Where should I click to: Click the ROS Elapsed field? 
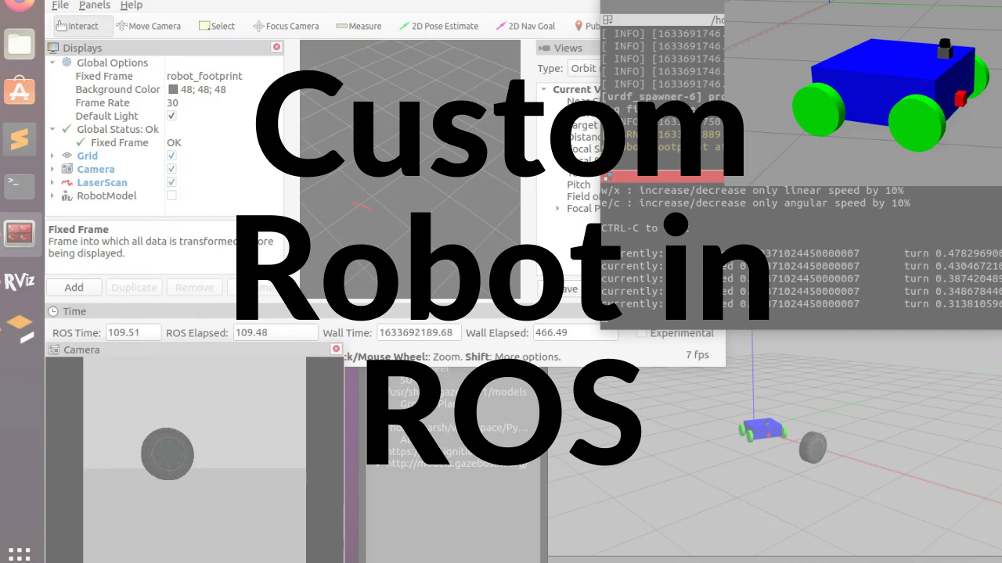(x=276, y=332)
